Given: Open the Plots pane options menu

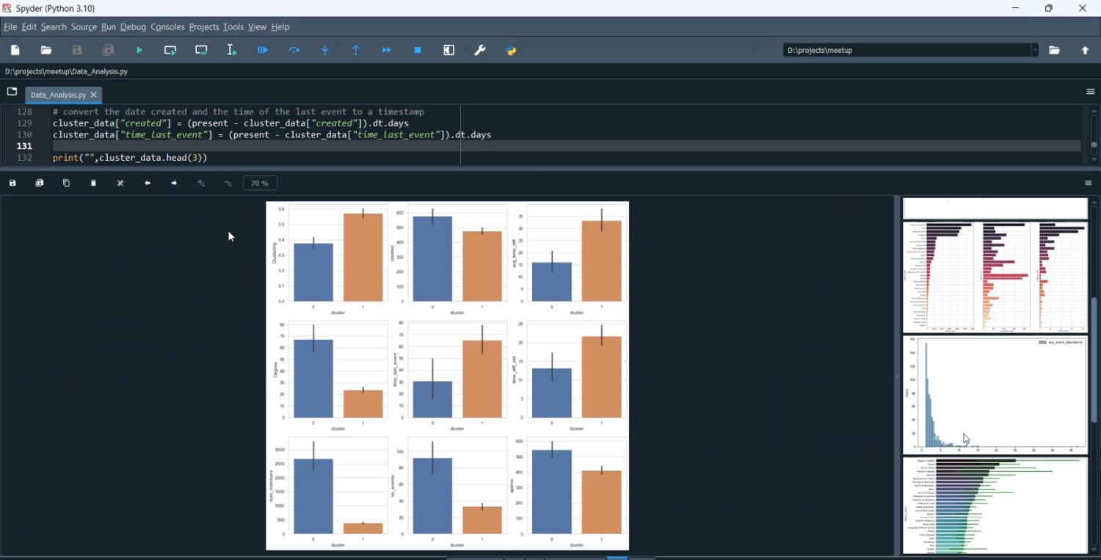Looking at the screenshot, I should 1089,183.
